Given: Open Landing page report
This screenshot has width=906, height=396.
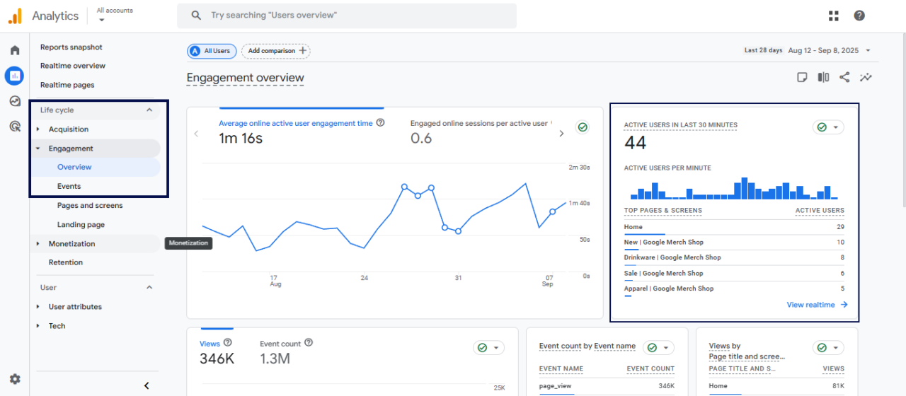Looking at the screenshot, I should pos(81,225).
